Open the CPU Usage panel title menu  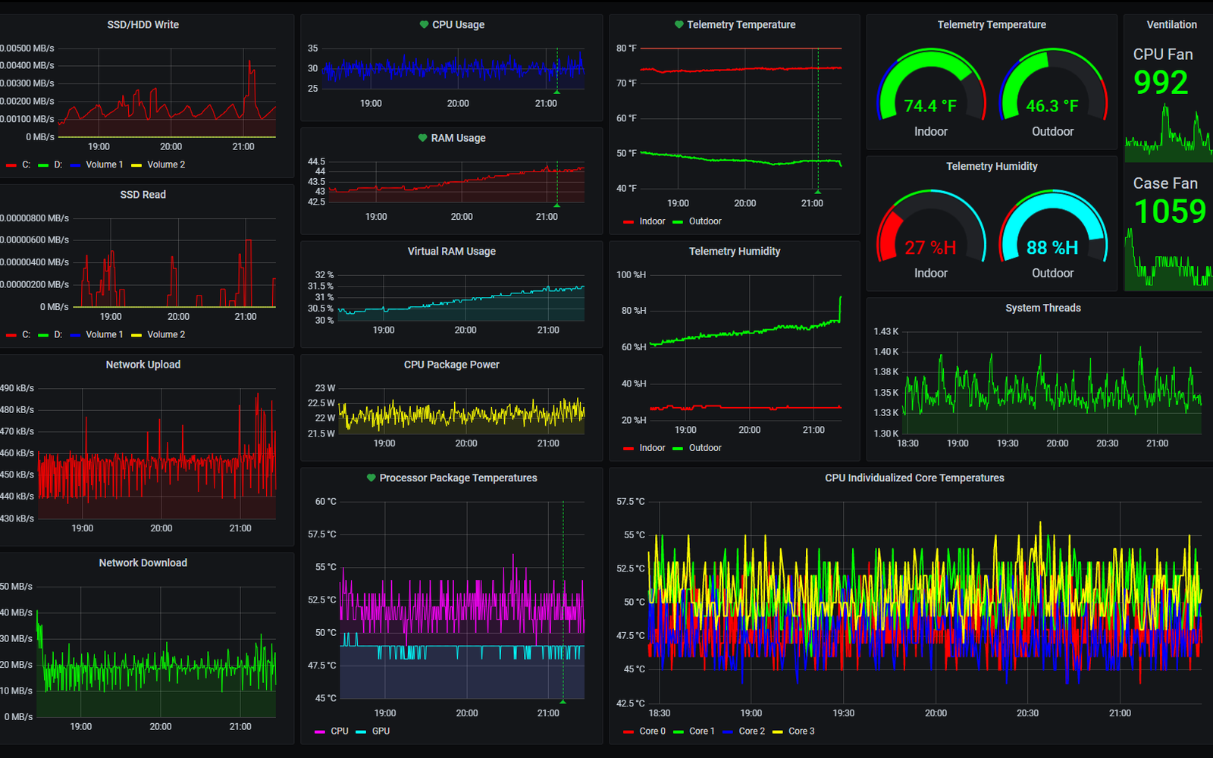(x=459, y=25)
